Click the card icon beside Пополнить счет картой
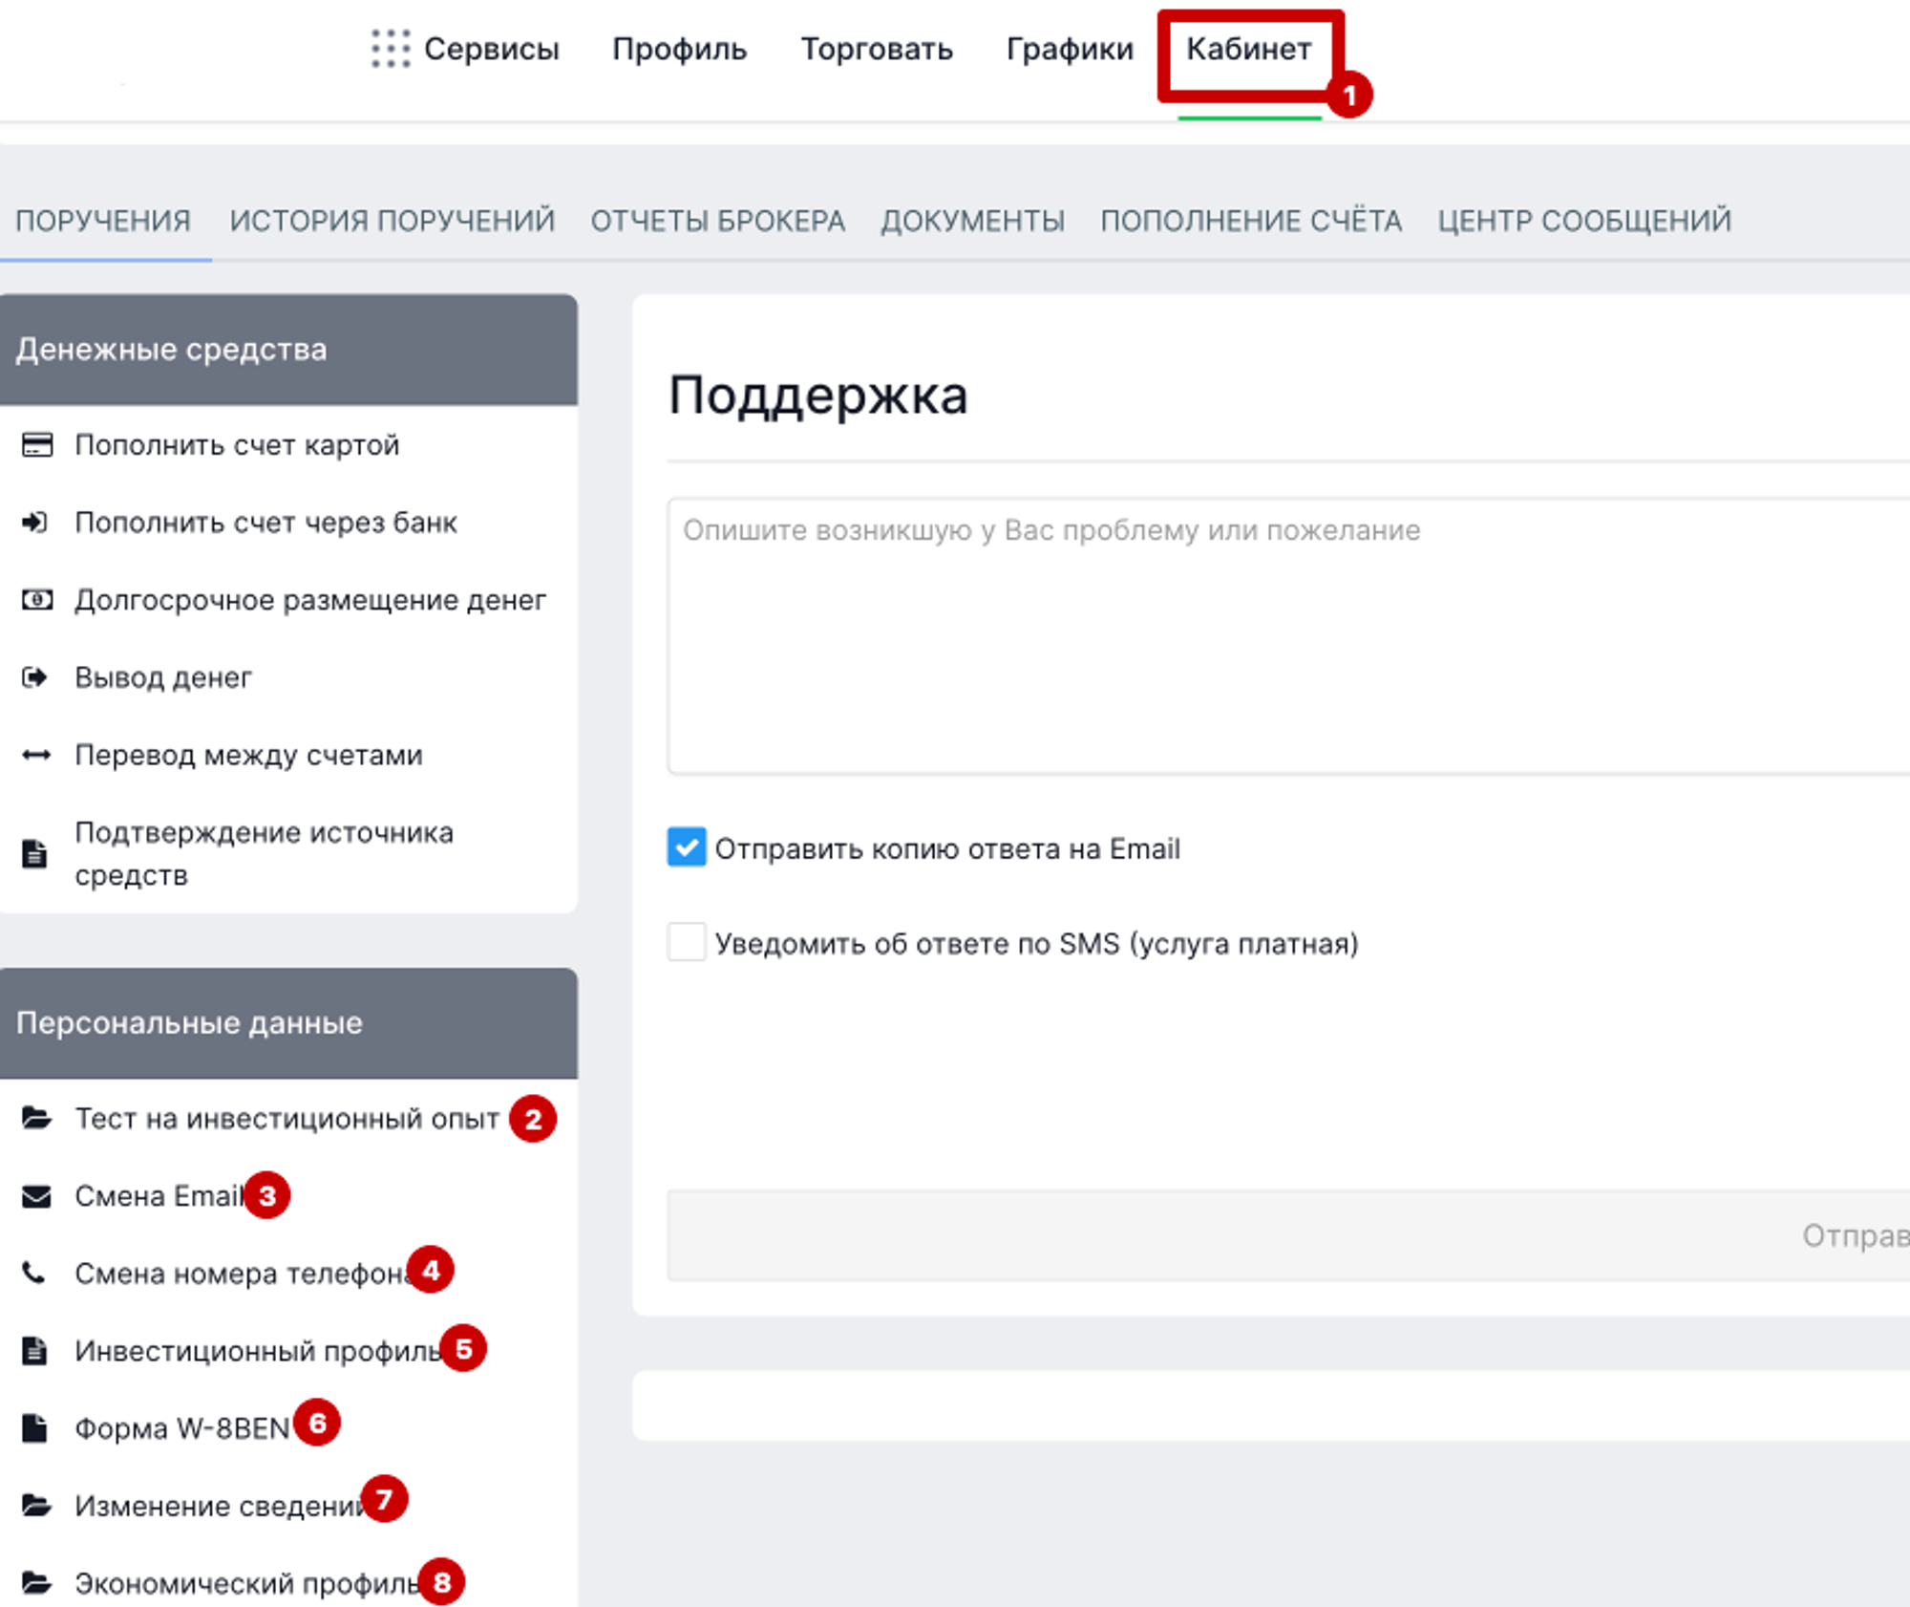Image resolution: width=1910 pixels, height=1607 pixels. point(37,445)
